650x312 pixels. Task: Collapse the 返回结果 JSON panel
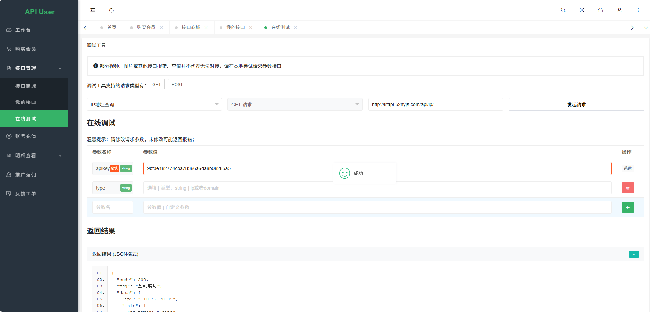634,254
